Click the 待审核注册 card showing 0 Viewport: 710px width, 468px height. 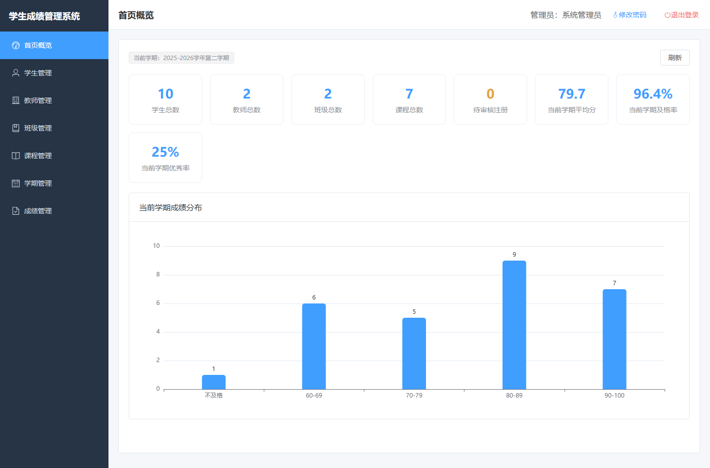(490, 100)
